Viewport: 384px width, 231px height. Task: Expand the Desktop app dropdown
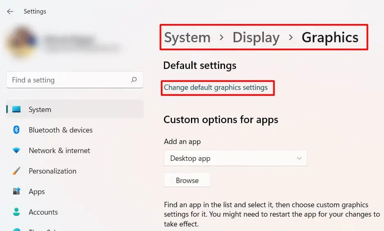235,158
